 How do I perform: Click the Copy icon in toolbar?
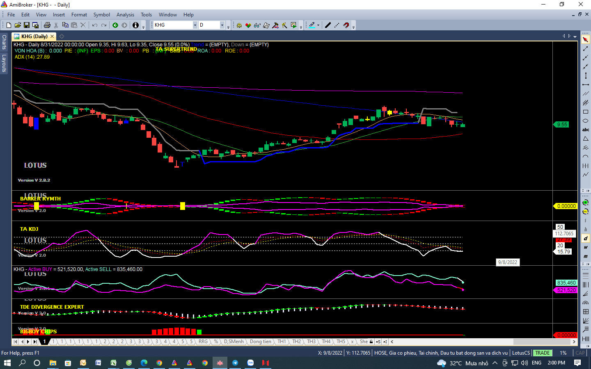click(65, 25)
